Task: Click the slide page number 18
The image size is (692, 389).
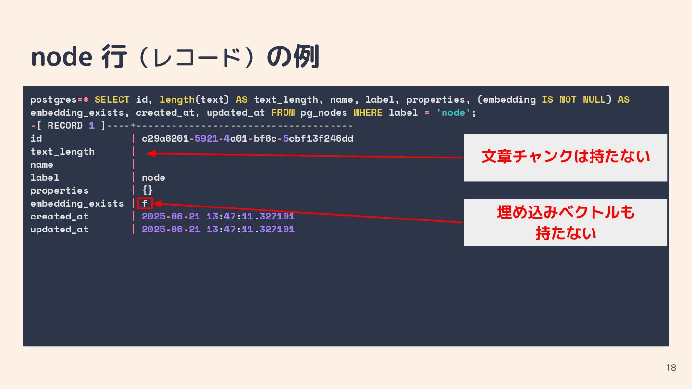Action: [x=671, y=368]
